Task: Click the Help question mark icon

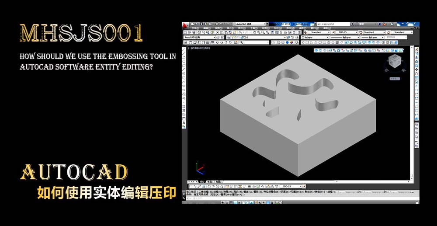Action: pos(392,24)
